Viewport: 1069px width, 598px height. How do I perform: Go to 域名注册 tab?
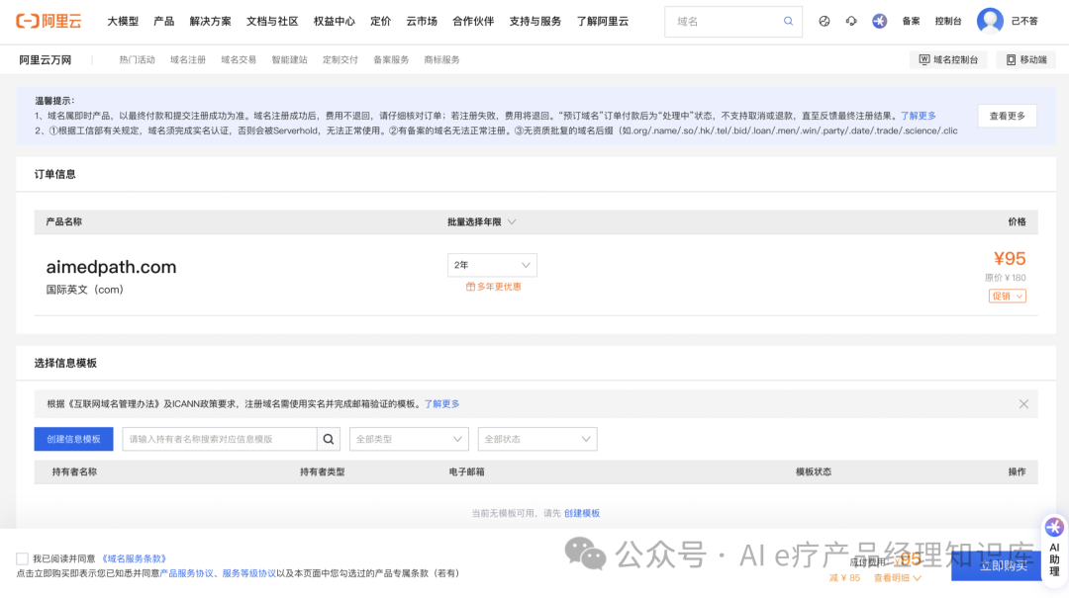click(187, 60)
